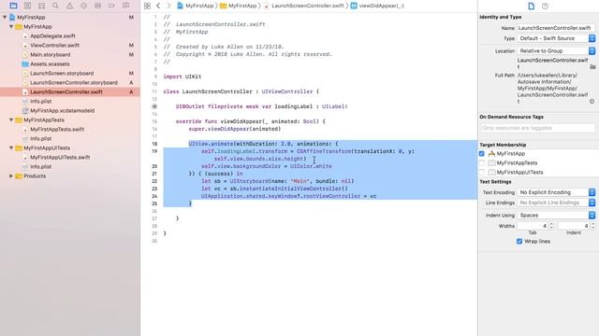599x336 pixels.
Task: Collapse the MyFirstApp project root
Action: pos(5,17)
